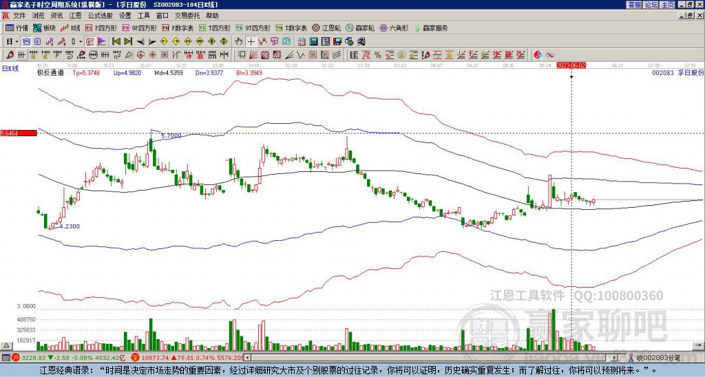Open the 公式选股 menu
The width and height of the screenshot is (705, 377).
pyautogui.click(x=101, y=16)
